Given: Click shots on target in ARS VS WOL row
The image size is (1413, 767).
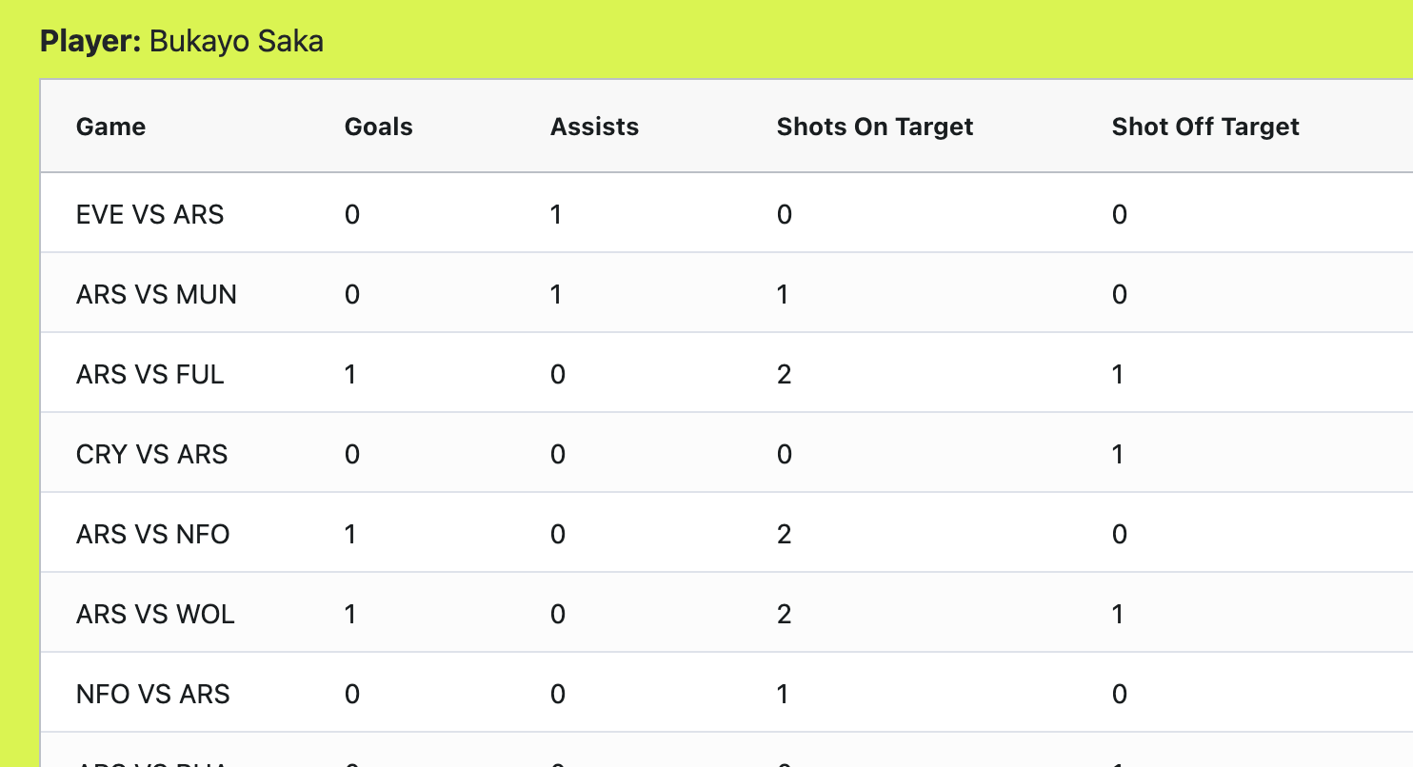Looking at the screenshot, I should click(784, 614).
